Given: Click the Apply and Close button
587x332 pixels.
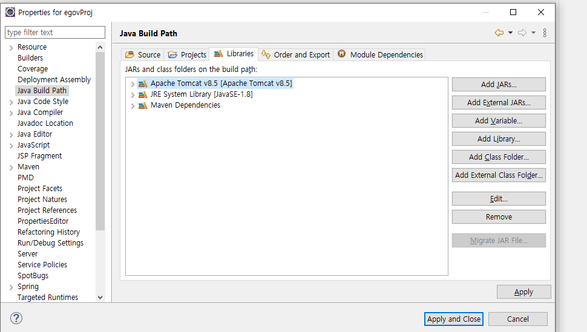Looking at the screenshot, I should tap(454, 319).
